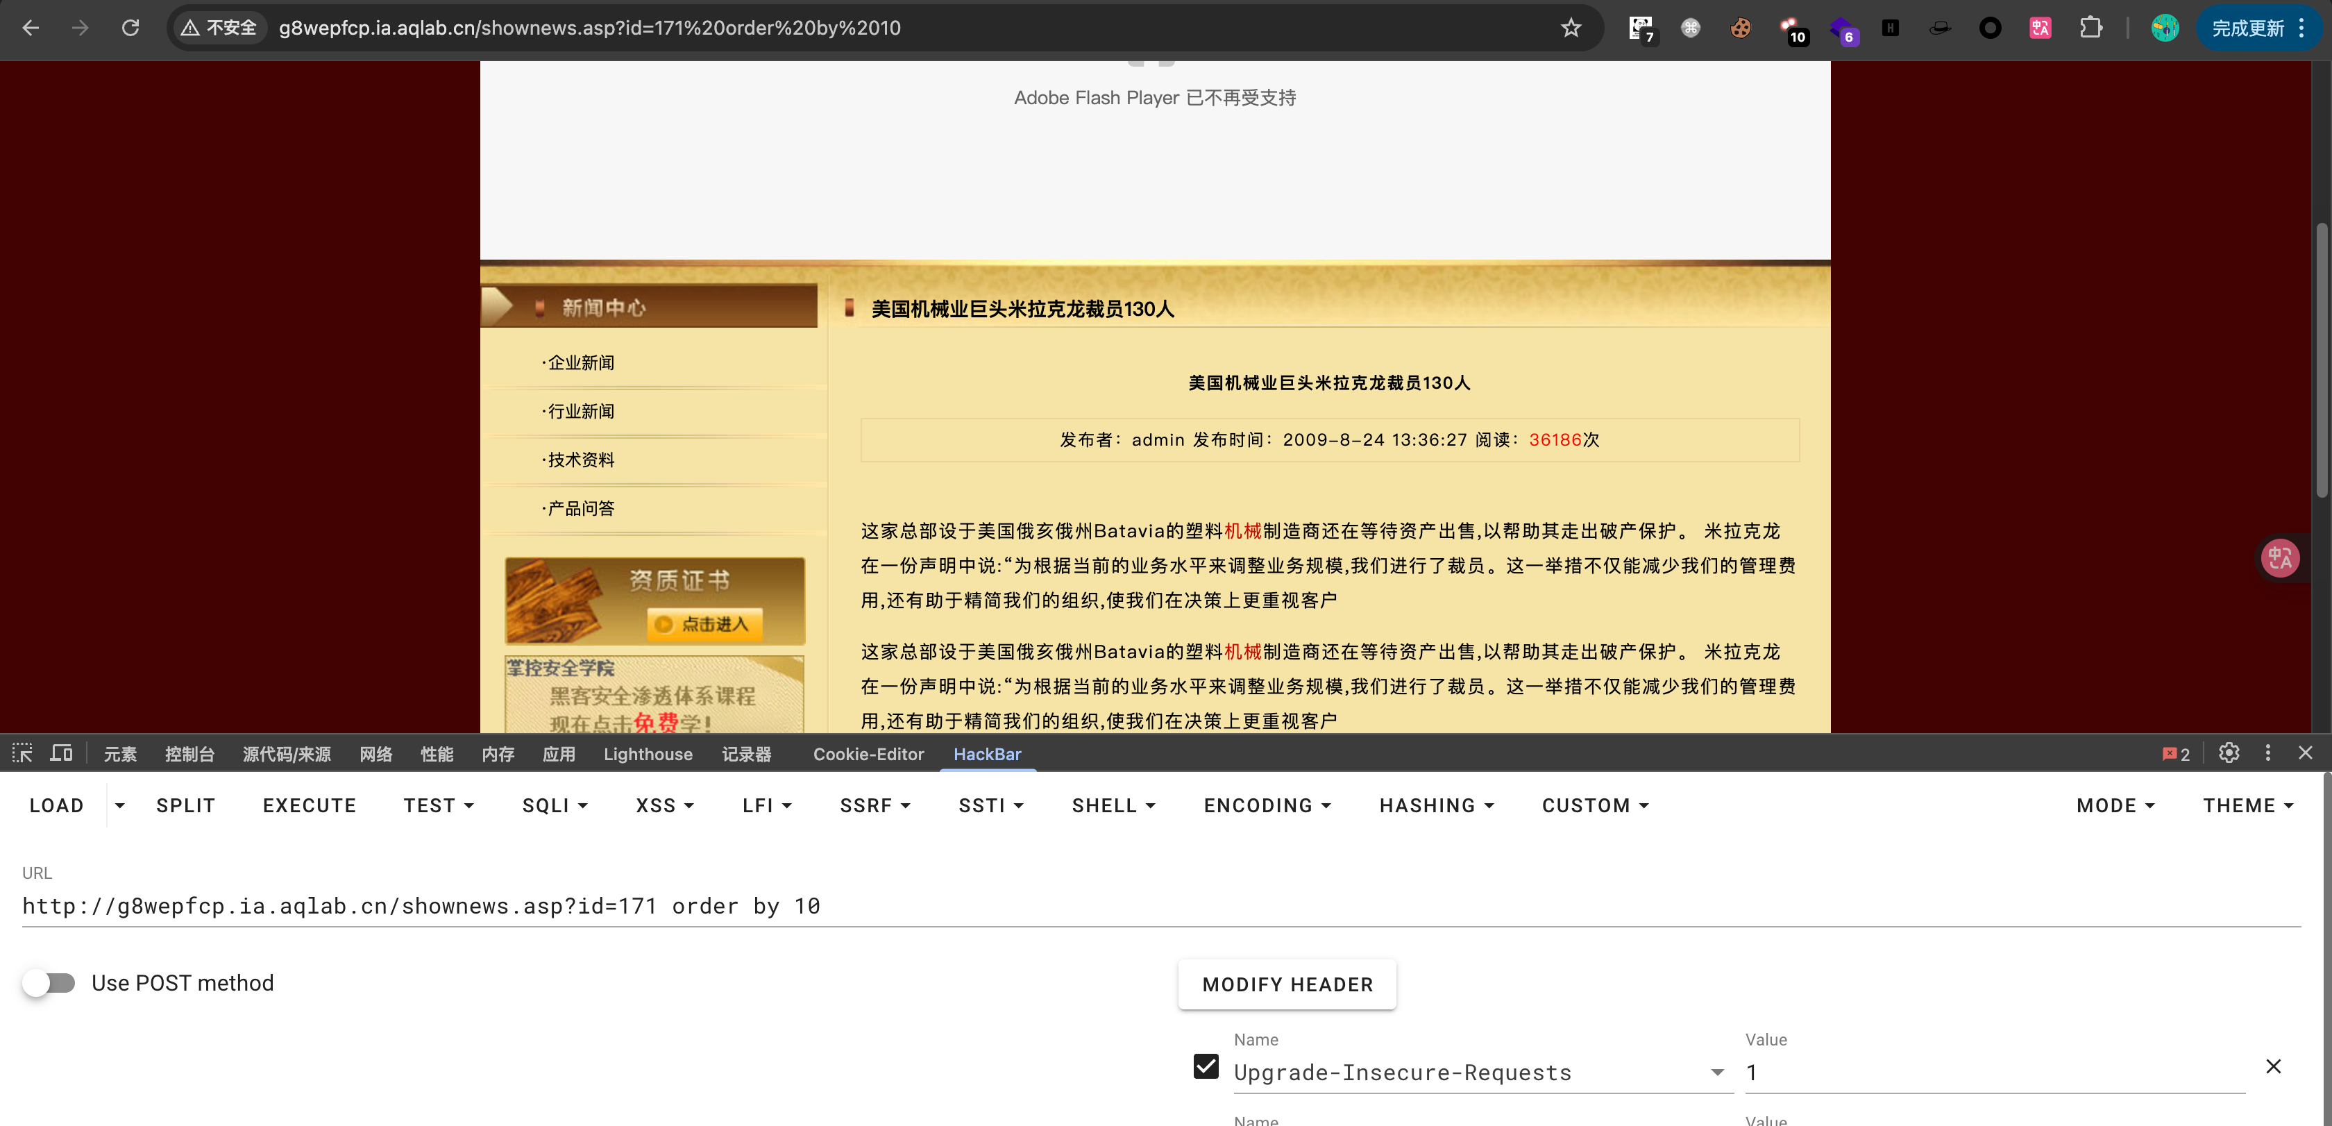Click the browser reload page icon
This screenshot has width=2332, height=1126.
coord(130,27)
